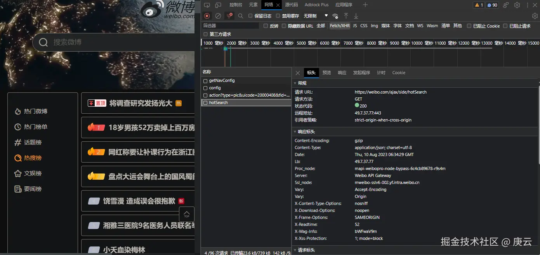Toggle device emulation icon
The height and width of the screenshot is (255, 540).
click(x=218, y=5)
